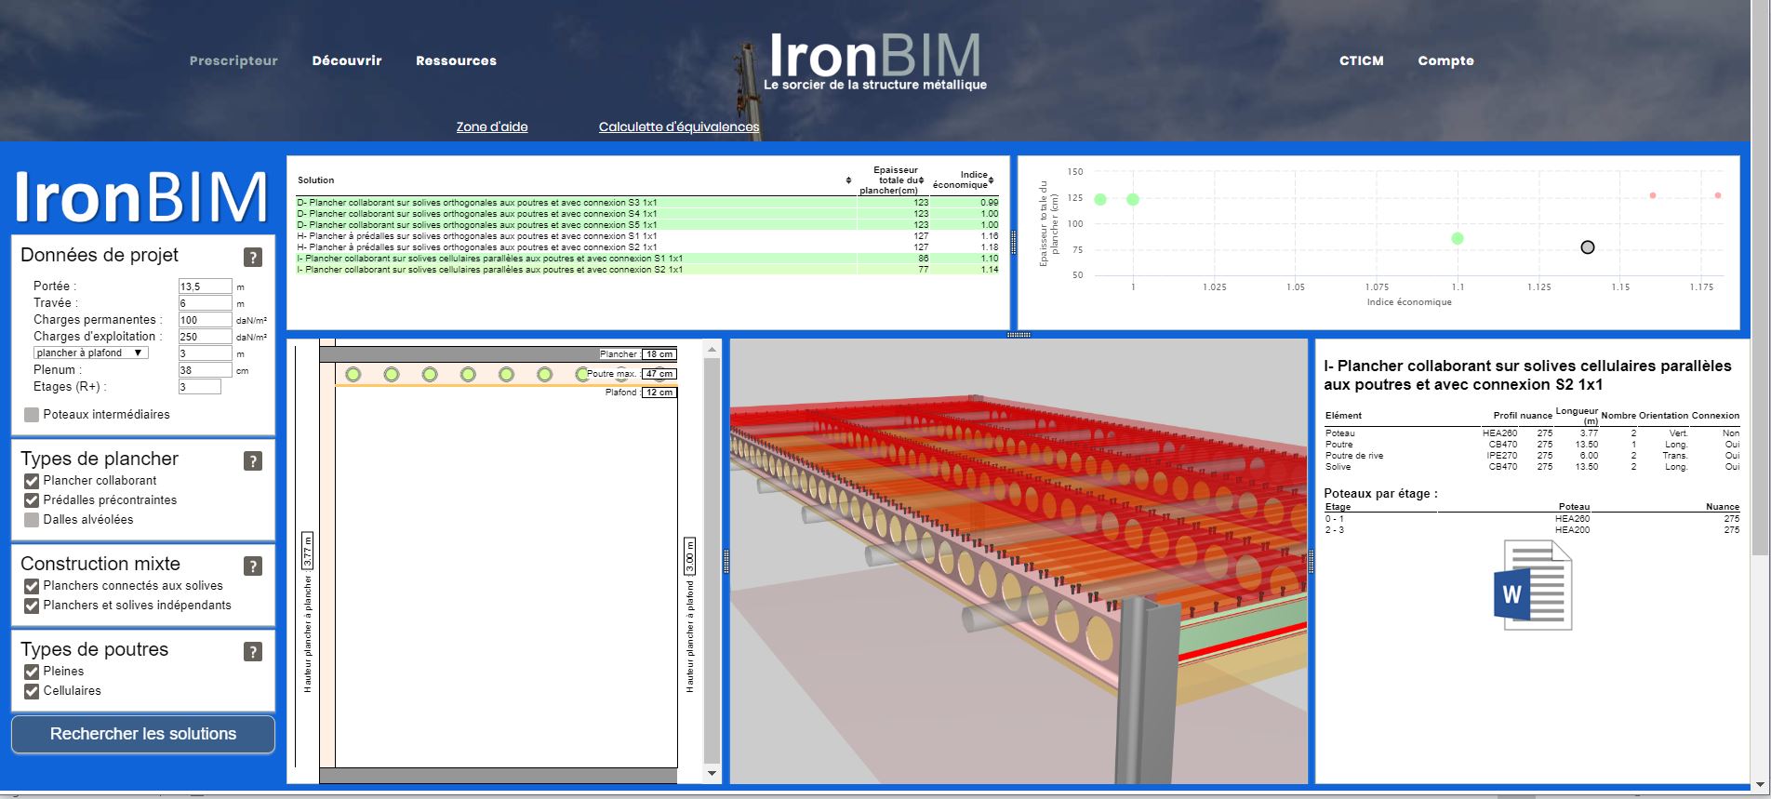Click the IronBIM logo in header
The height and width of the screenshot is (799, 1771).
coord(874,60)
